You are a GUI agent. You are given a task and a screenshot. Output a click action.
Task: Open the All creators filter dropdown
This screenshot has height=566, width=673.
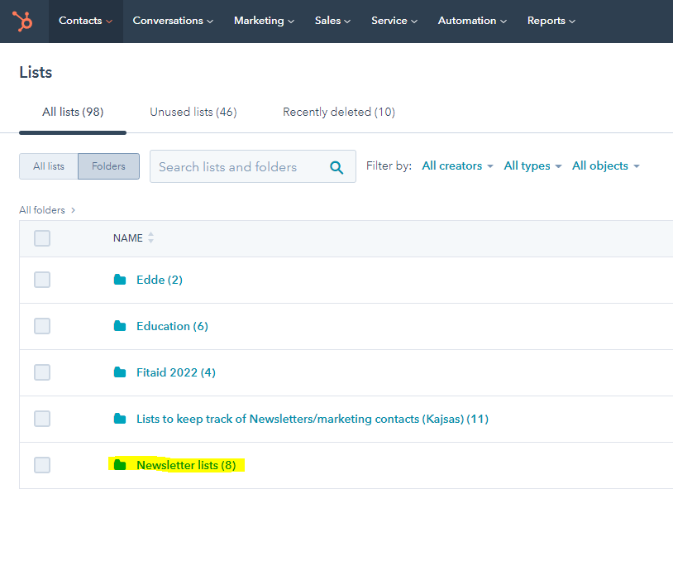(457, 166)
